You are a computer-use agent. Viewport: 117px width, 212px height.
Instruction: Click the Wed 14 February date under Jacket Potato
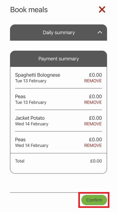click(x=32, y=124)
